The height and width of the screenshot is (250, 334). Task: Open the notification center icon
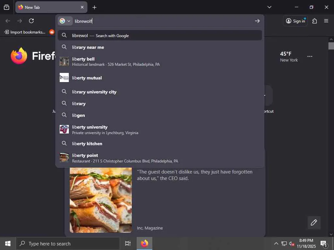coord(324,243)
